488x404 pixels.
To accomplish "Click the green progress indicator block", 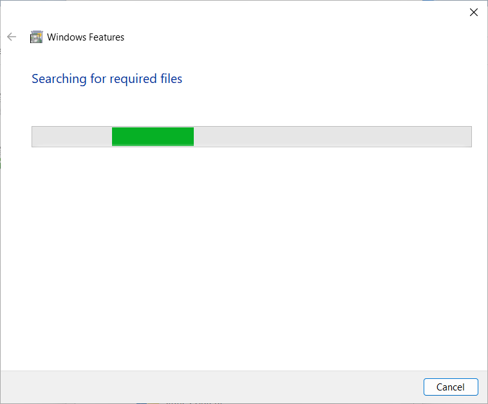I will [153, 137].
